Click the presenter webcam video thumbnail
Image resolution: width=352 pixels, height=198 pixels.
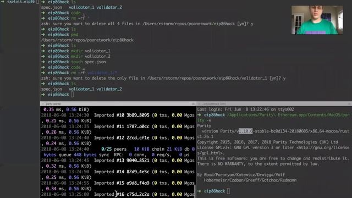317,20
